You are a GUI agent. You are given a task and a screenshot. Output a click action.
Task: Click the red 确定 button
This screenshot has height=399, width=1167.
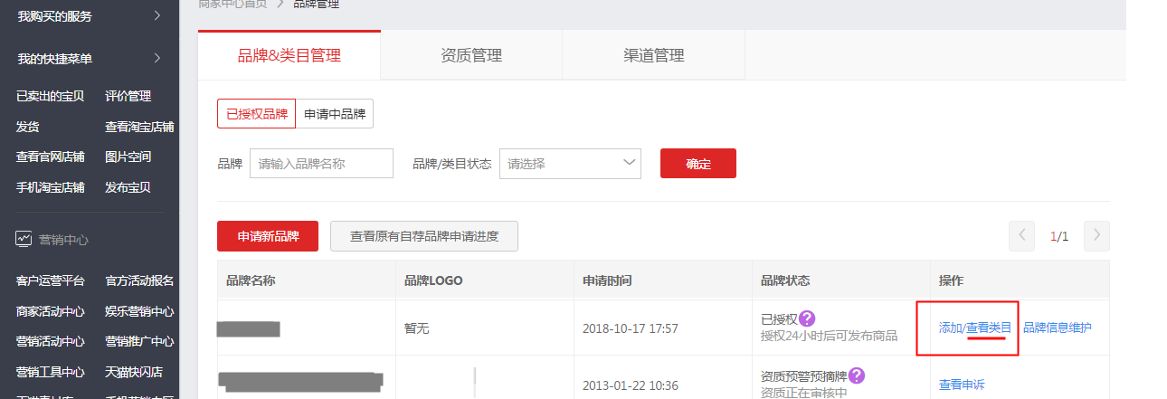(x=697, y=164)
